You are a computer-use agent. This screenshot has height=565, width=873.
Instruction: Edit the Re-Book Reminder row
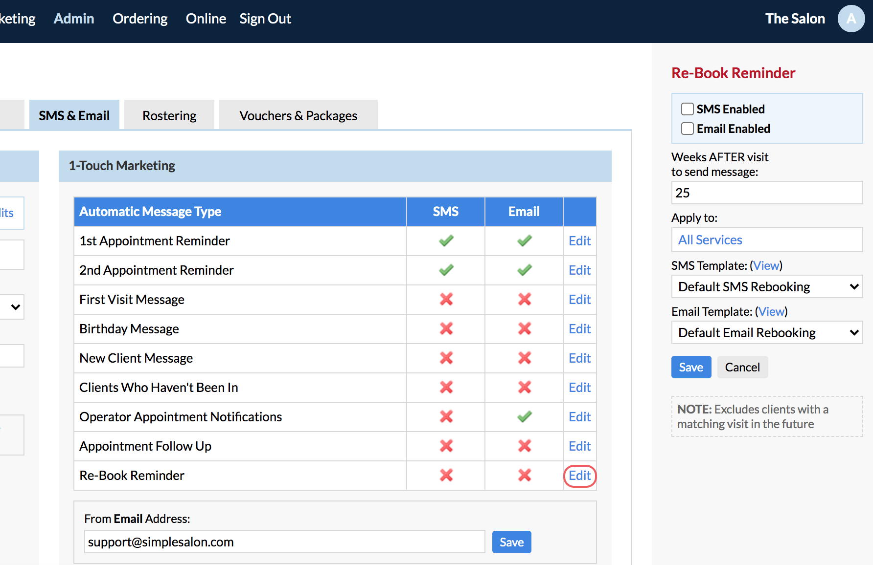click(x=580, y=476)
